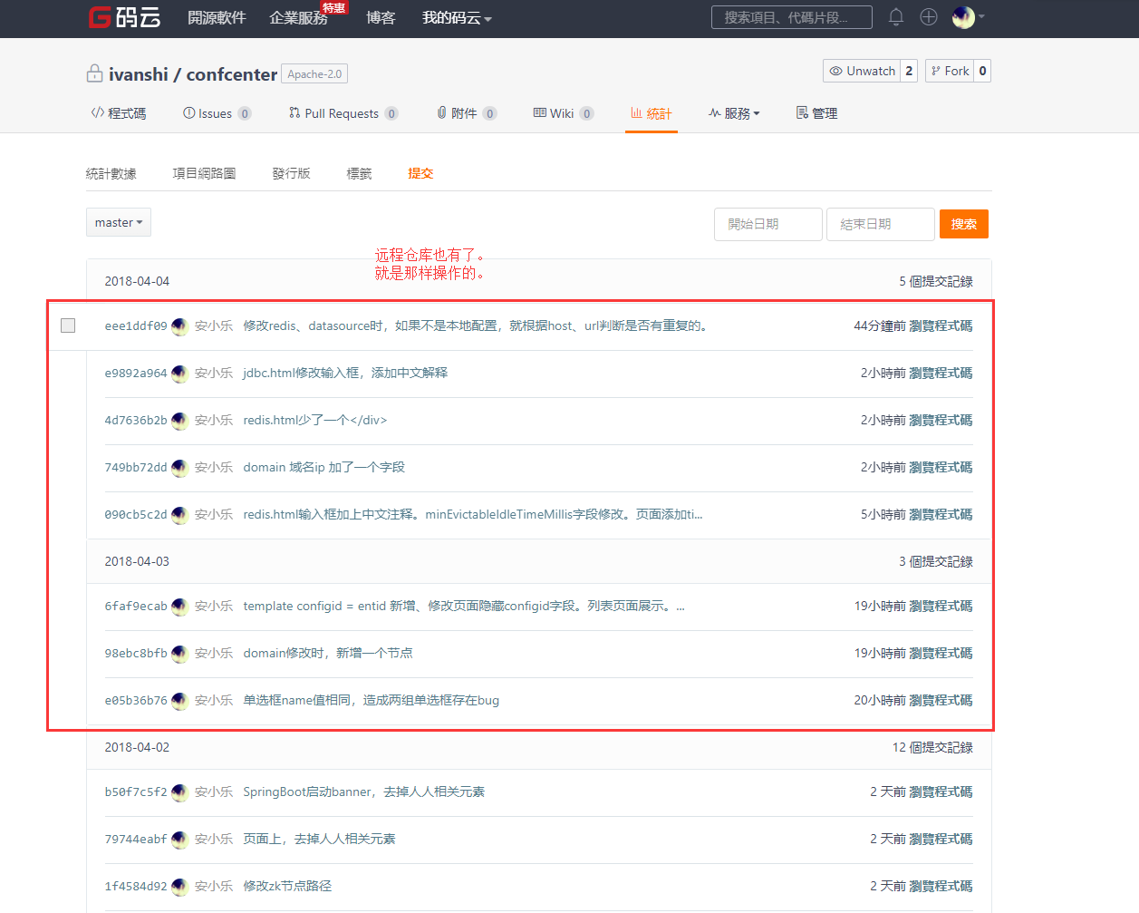
Task: Click the 開始日期 start date field
Action: pyautogui.click(x=768, y=224)
